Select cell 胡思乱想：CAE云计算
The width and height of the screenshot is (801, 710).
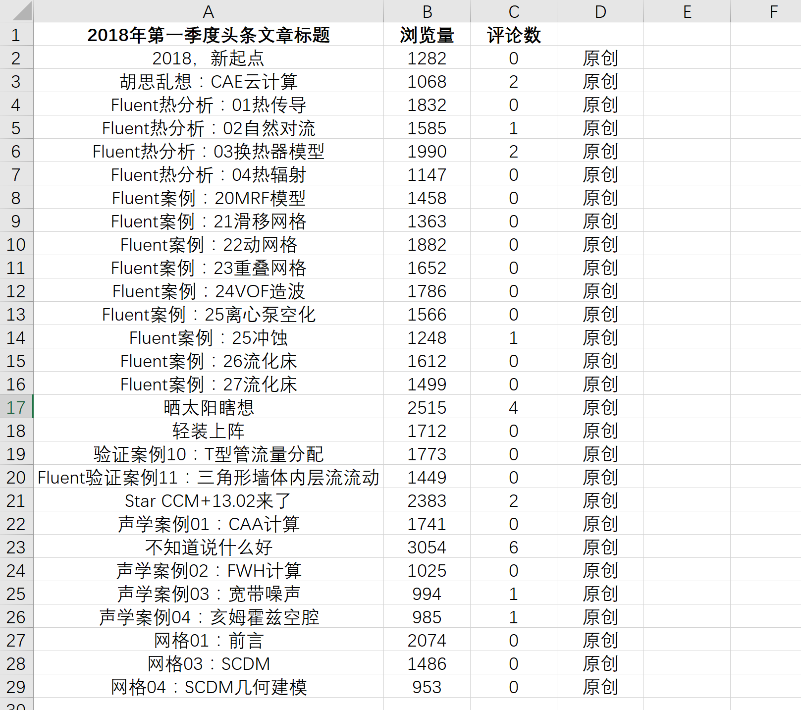pyautogui.click(x=209, y=81)
